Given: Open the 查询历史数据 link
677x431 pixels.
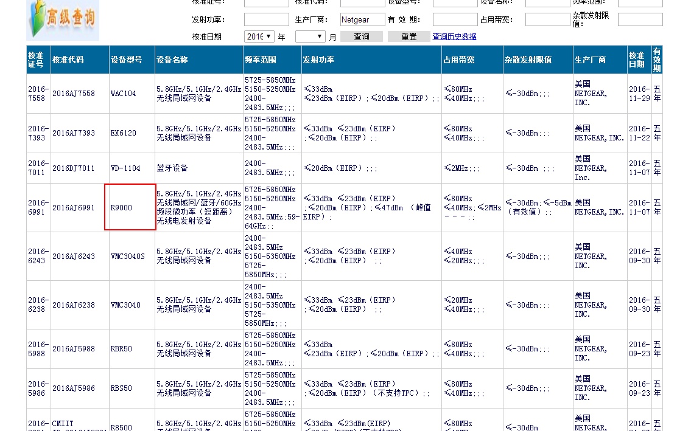Looking at the screenshot, I should [454, 36].
